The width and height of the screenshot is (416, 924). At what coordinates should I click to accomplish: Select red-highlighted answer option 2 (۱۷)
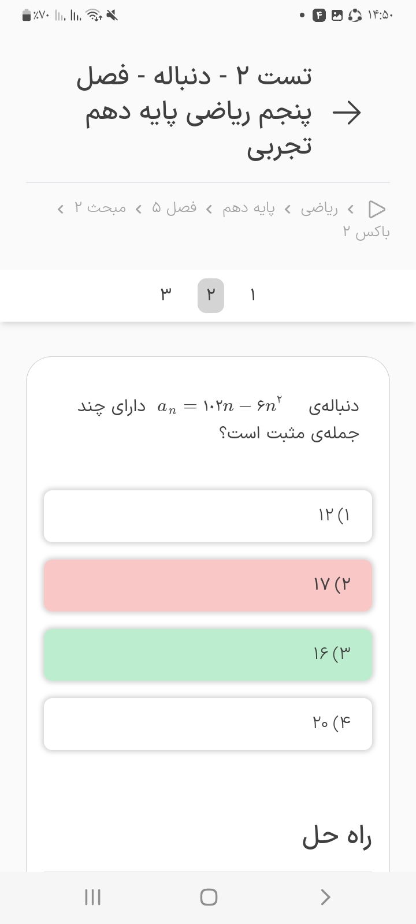(208, 585)
